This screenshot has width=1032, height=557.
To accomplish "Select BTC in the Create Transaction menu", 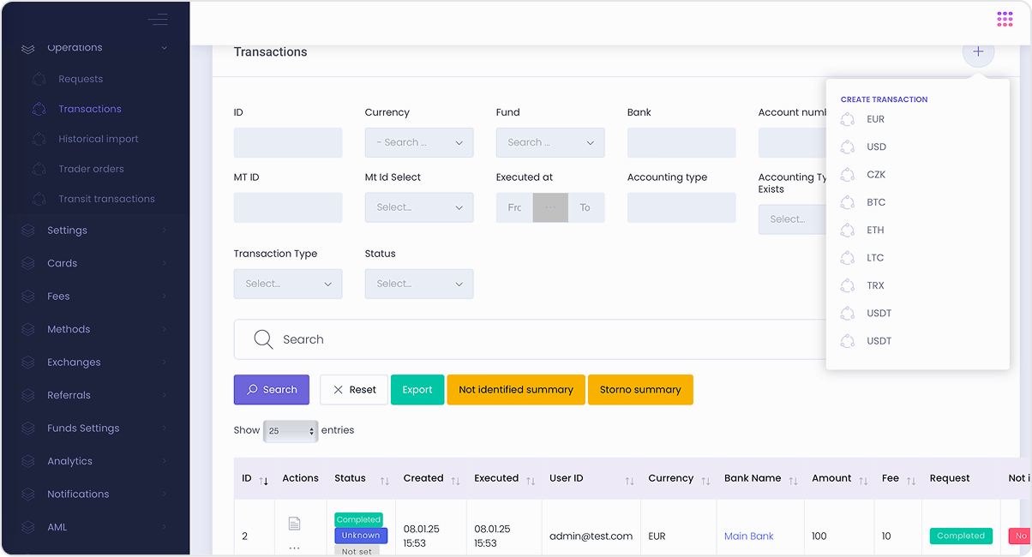I will click(875, 202).
